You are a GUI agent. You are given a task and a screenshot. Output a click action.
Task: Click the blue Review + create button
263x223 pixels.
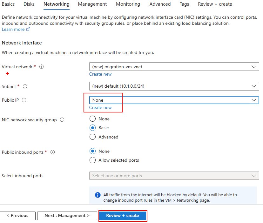pyautogui.click(x=123, y=215)
